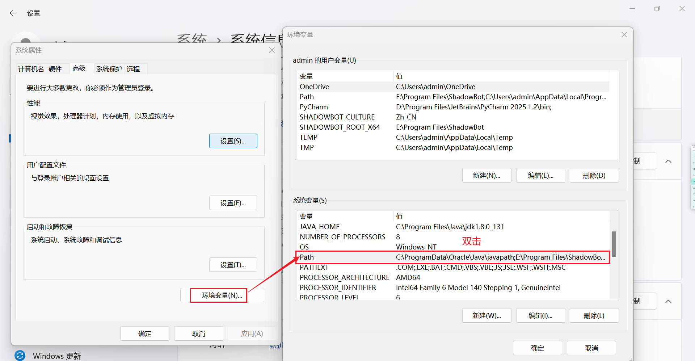695x361 pixels.
Task: Create a new user variable with 新建(N)
Action: click(486, 175)
